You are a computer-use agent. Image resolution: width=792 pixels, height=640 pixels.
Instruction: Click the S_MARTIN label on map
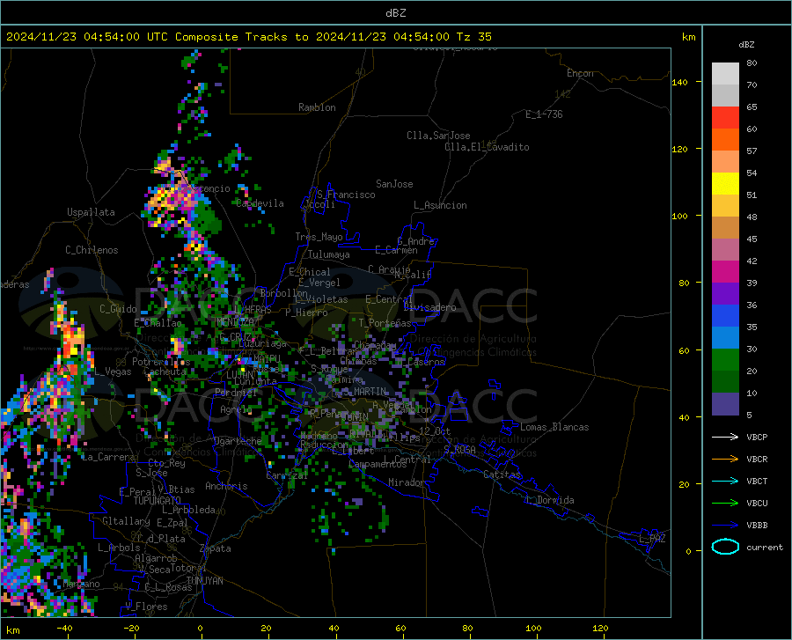coord(364,392)
